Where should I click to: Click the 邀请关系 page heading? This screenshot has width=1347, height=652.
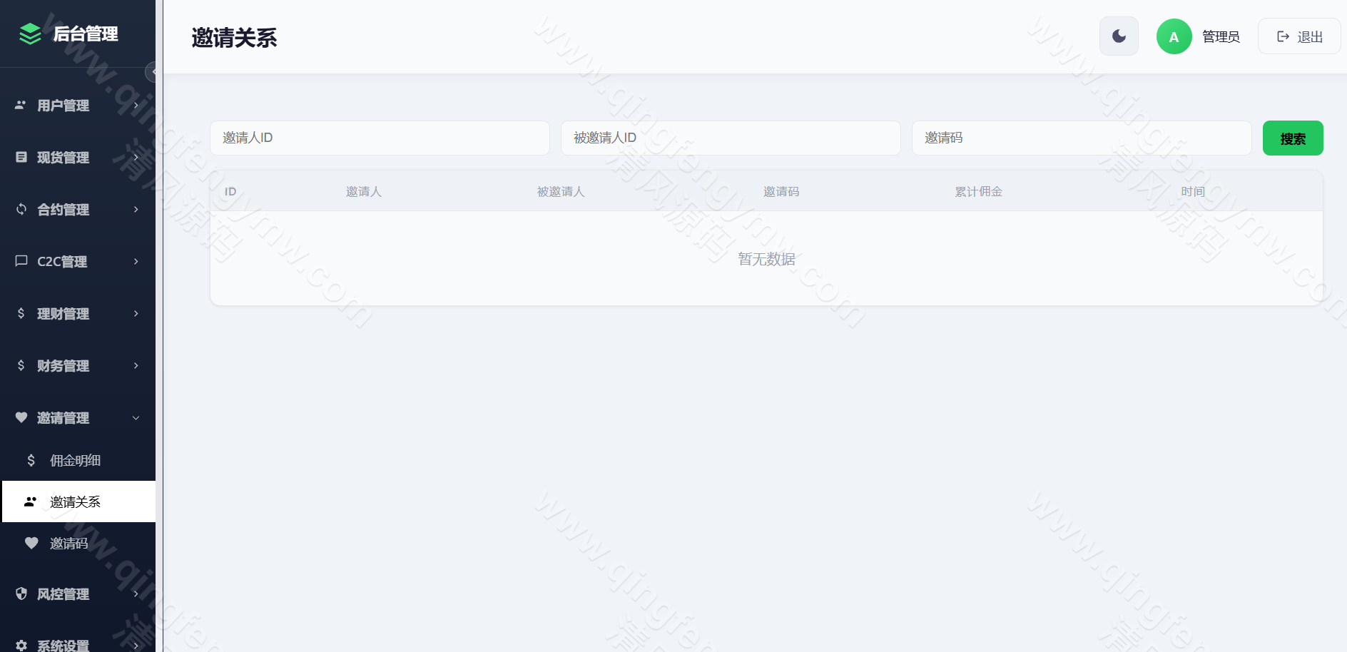point(234,38)
